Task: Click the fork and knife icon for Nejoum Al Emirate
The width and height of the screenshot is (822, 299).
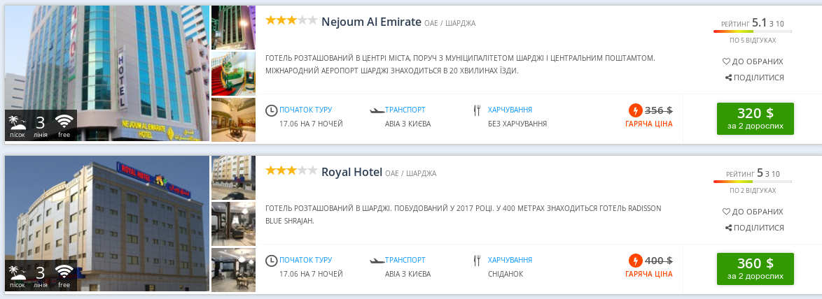Action: point(478,110)
